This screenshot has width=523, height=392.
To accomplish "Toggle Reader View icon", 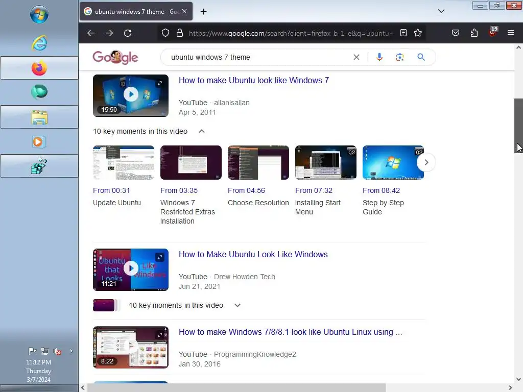I will 403,33.
